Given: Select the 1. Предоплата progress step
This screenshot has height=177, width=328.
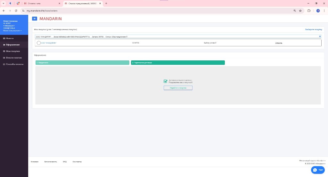Looking at the screenshot, I should click(x=82, y=63).
